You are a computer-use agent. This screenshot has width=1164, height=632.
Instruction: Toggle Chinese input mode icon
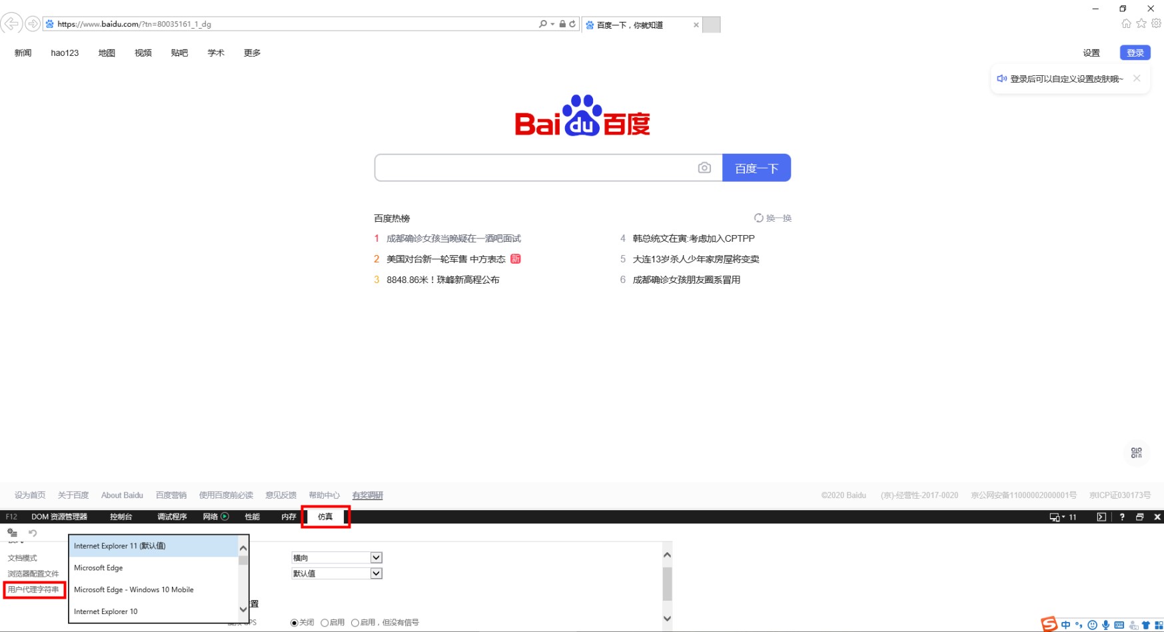coord(1066,625)
